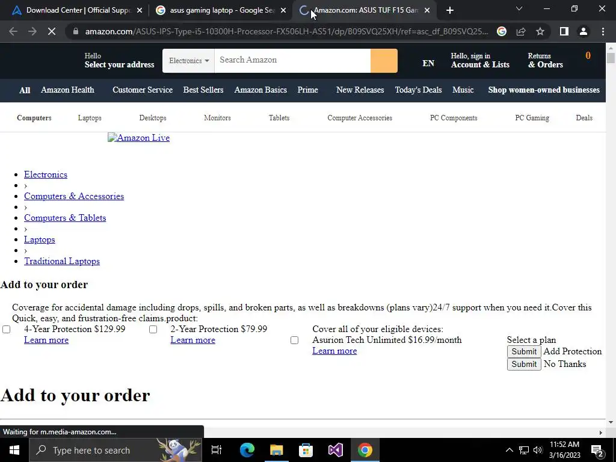Open Amazon Health nav item

click(67, 90)
